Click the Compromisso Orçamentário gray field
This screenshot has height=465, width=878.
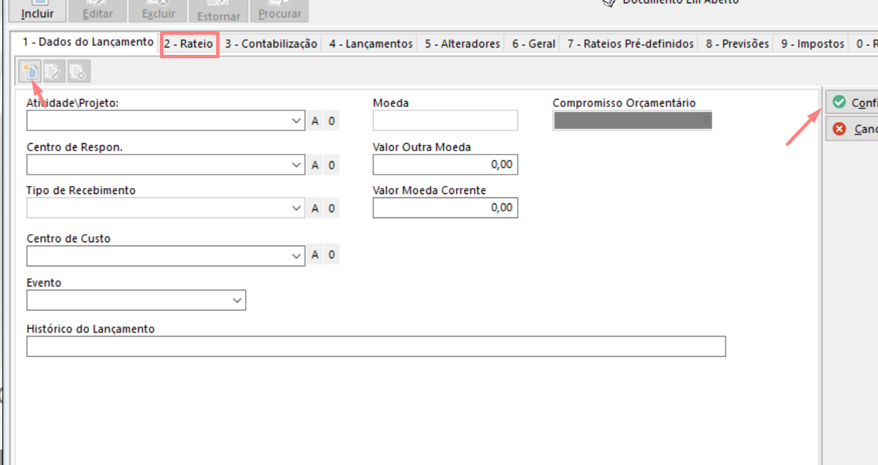pyautogui.click(x=632, y=120)
